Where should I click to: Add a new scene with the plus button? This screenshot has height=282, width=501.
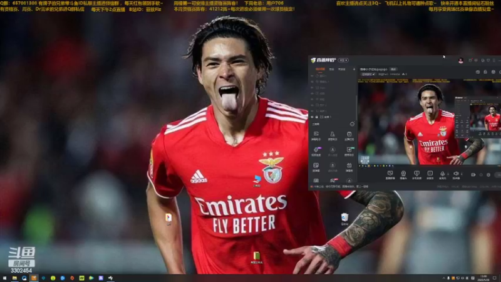[x=354, y=69]
